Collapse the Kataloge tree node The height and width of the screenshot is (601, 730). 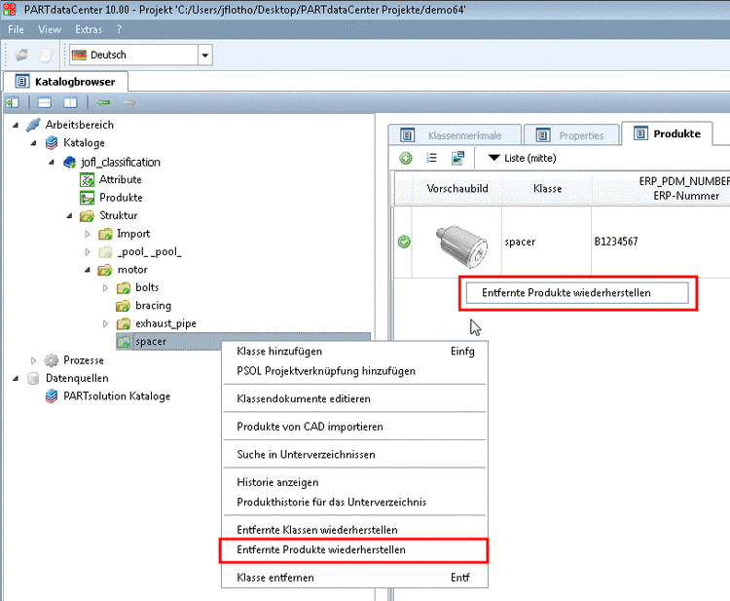(x=33, y=143)
